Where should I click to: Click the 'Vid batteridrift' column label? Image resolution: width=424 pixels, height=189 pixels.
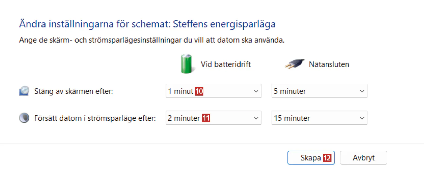[226, 65]
